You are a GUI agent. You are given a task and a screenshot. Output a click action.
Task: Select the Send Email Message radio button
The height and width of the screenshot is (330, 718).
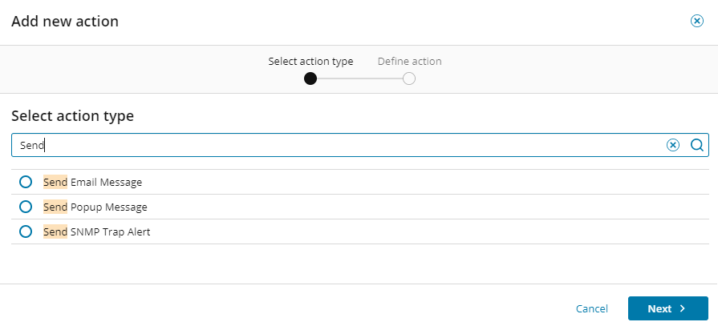click(26, 182)
